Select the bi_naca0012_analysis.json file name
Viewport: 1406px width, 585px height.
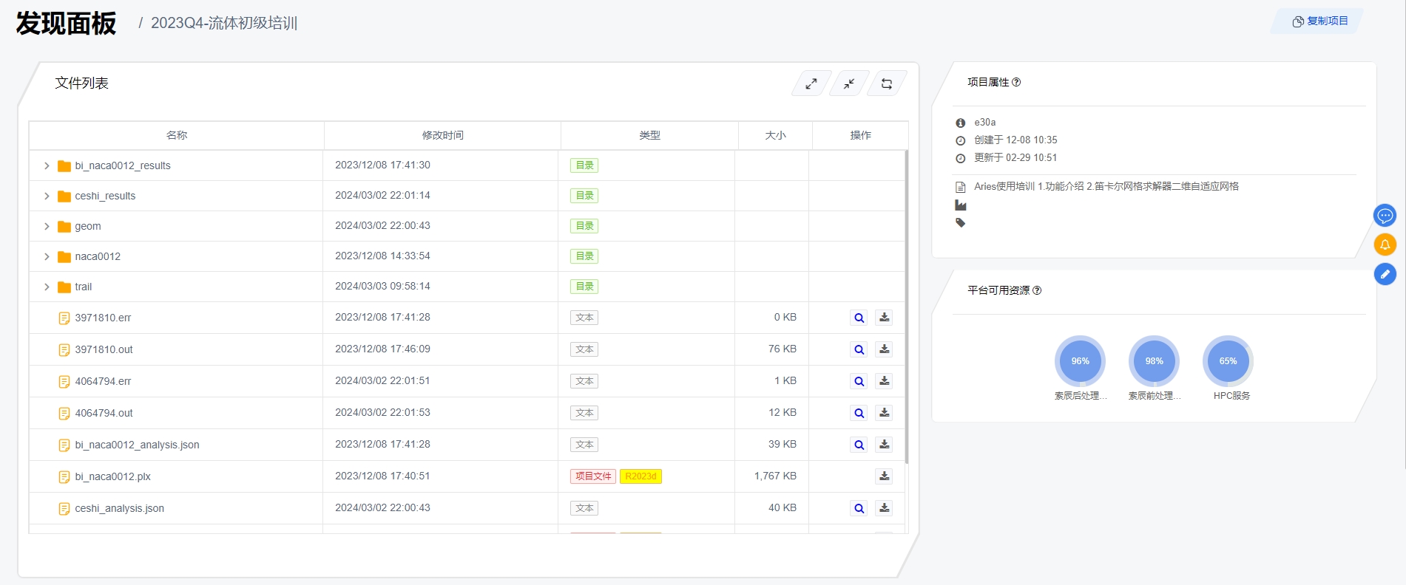137,445
